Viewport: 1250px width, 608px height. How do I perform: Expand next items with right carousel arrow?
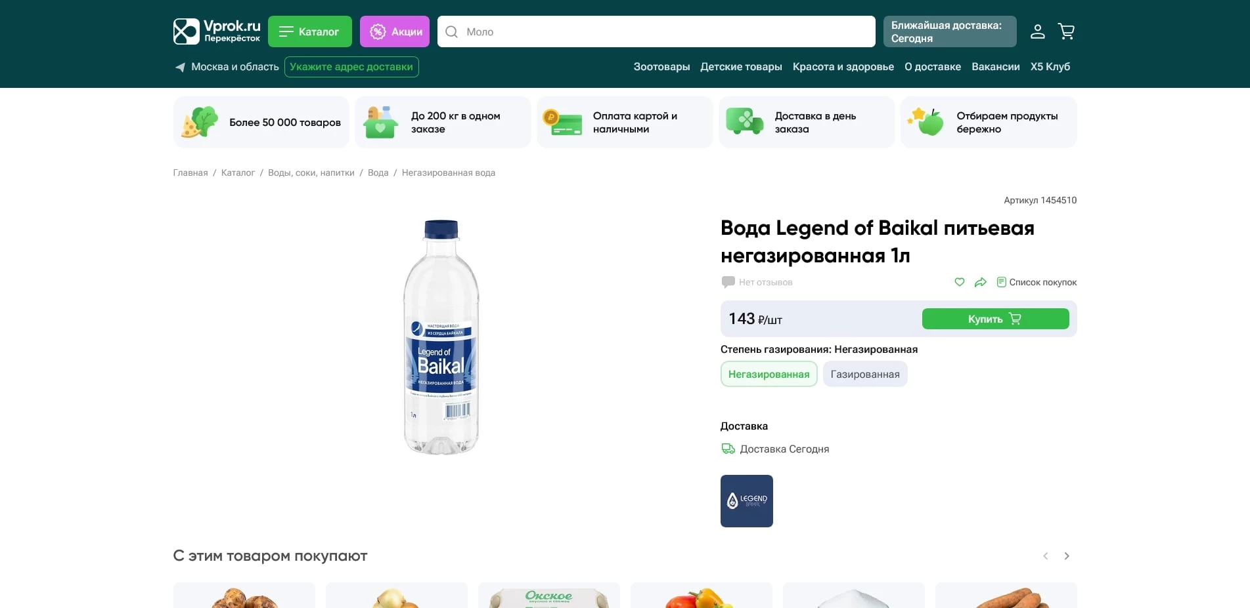[x=1067, y=556]
